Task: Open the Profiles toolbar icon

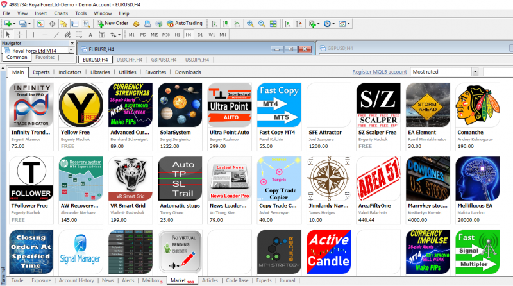Action: [23, 24]
